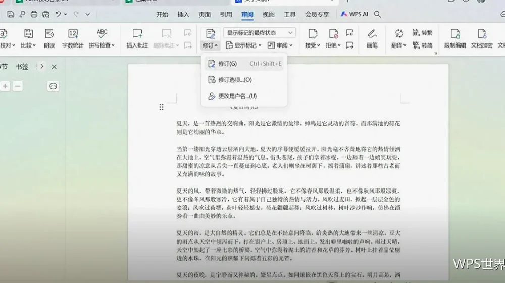This screenshot has width=505, height=283.
Task: Run 拼写检查 spell check icon
Action: tap(102, 34)
